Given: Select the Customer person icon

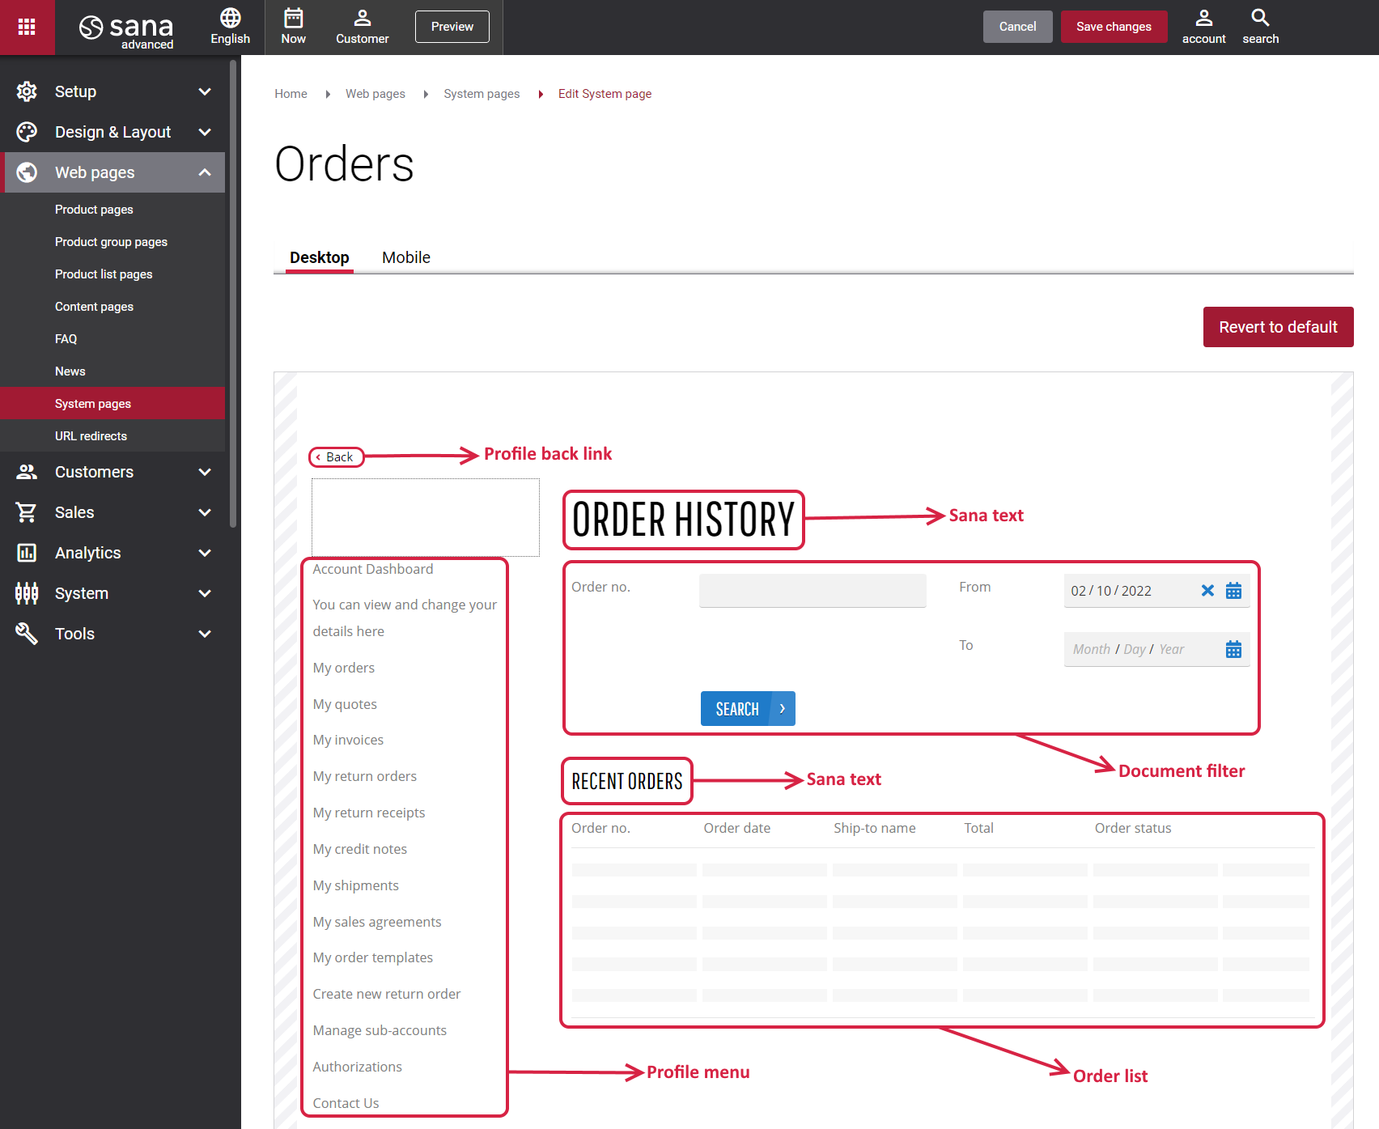Looking at the screenshot, I should pos(363,18).
